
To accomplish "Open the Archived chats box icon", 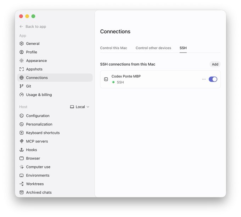I will [22, 193].
